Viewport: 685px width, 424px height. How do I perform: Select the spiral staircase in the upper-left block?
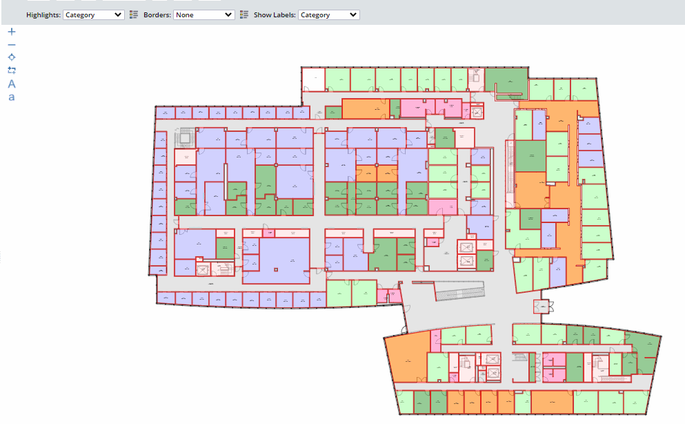click(185, 139)
